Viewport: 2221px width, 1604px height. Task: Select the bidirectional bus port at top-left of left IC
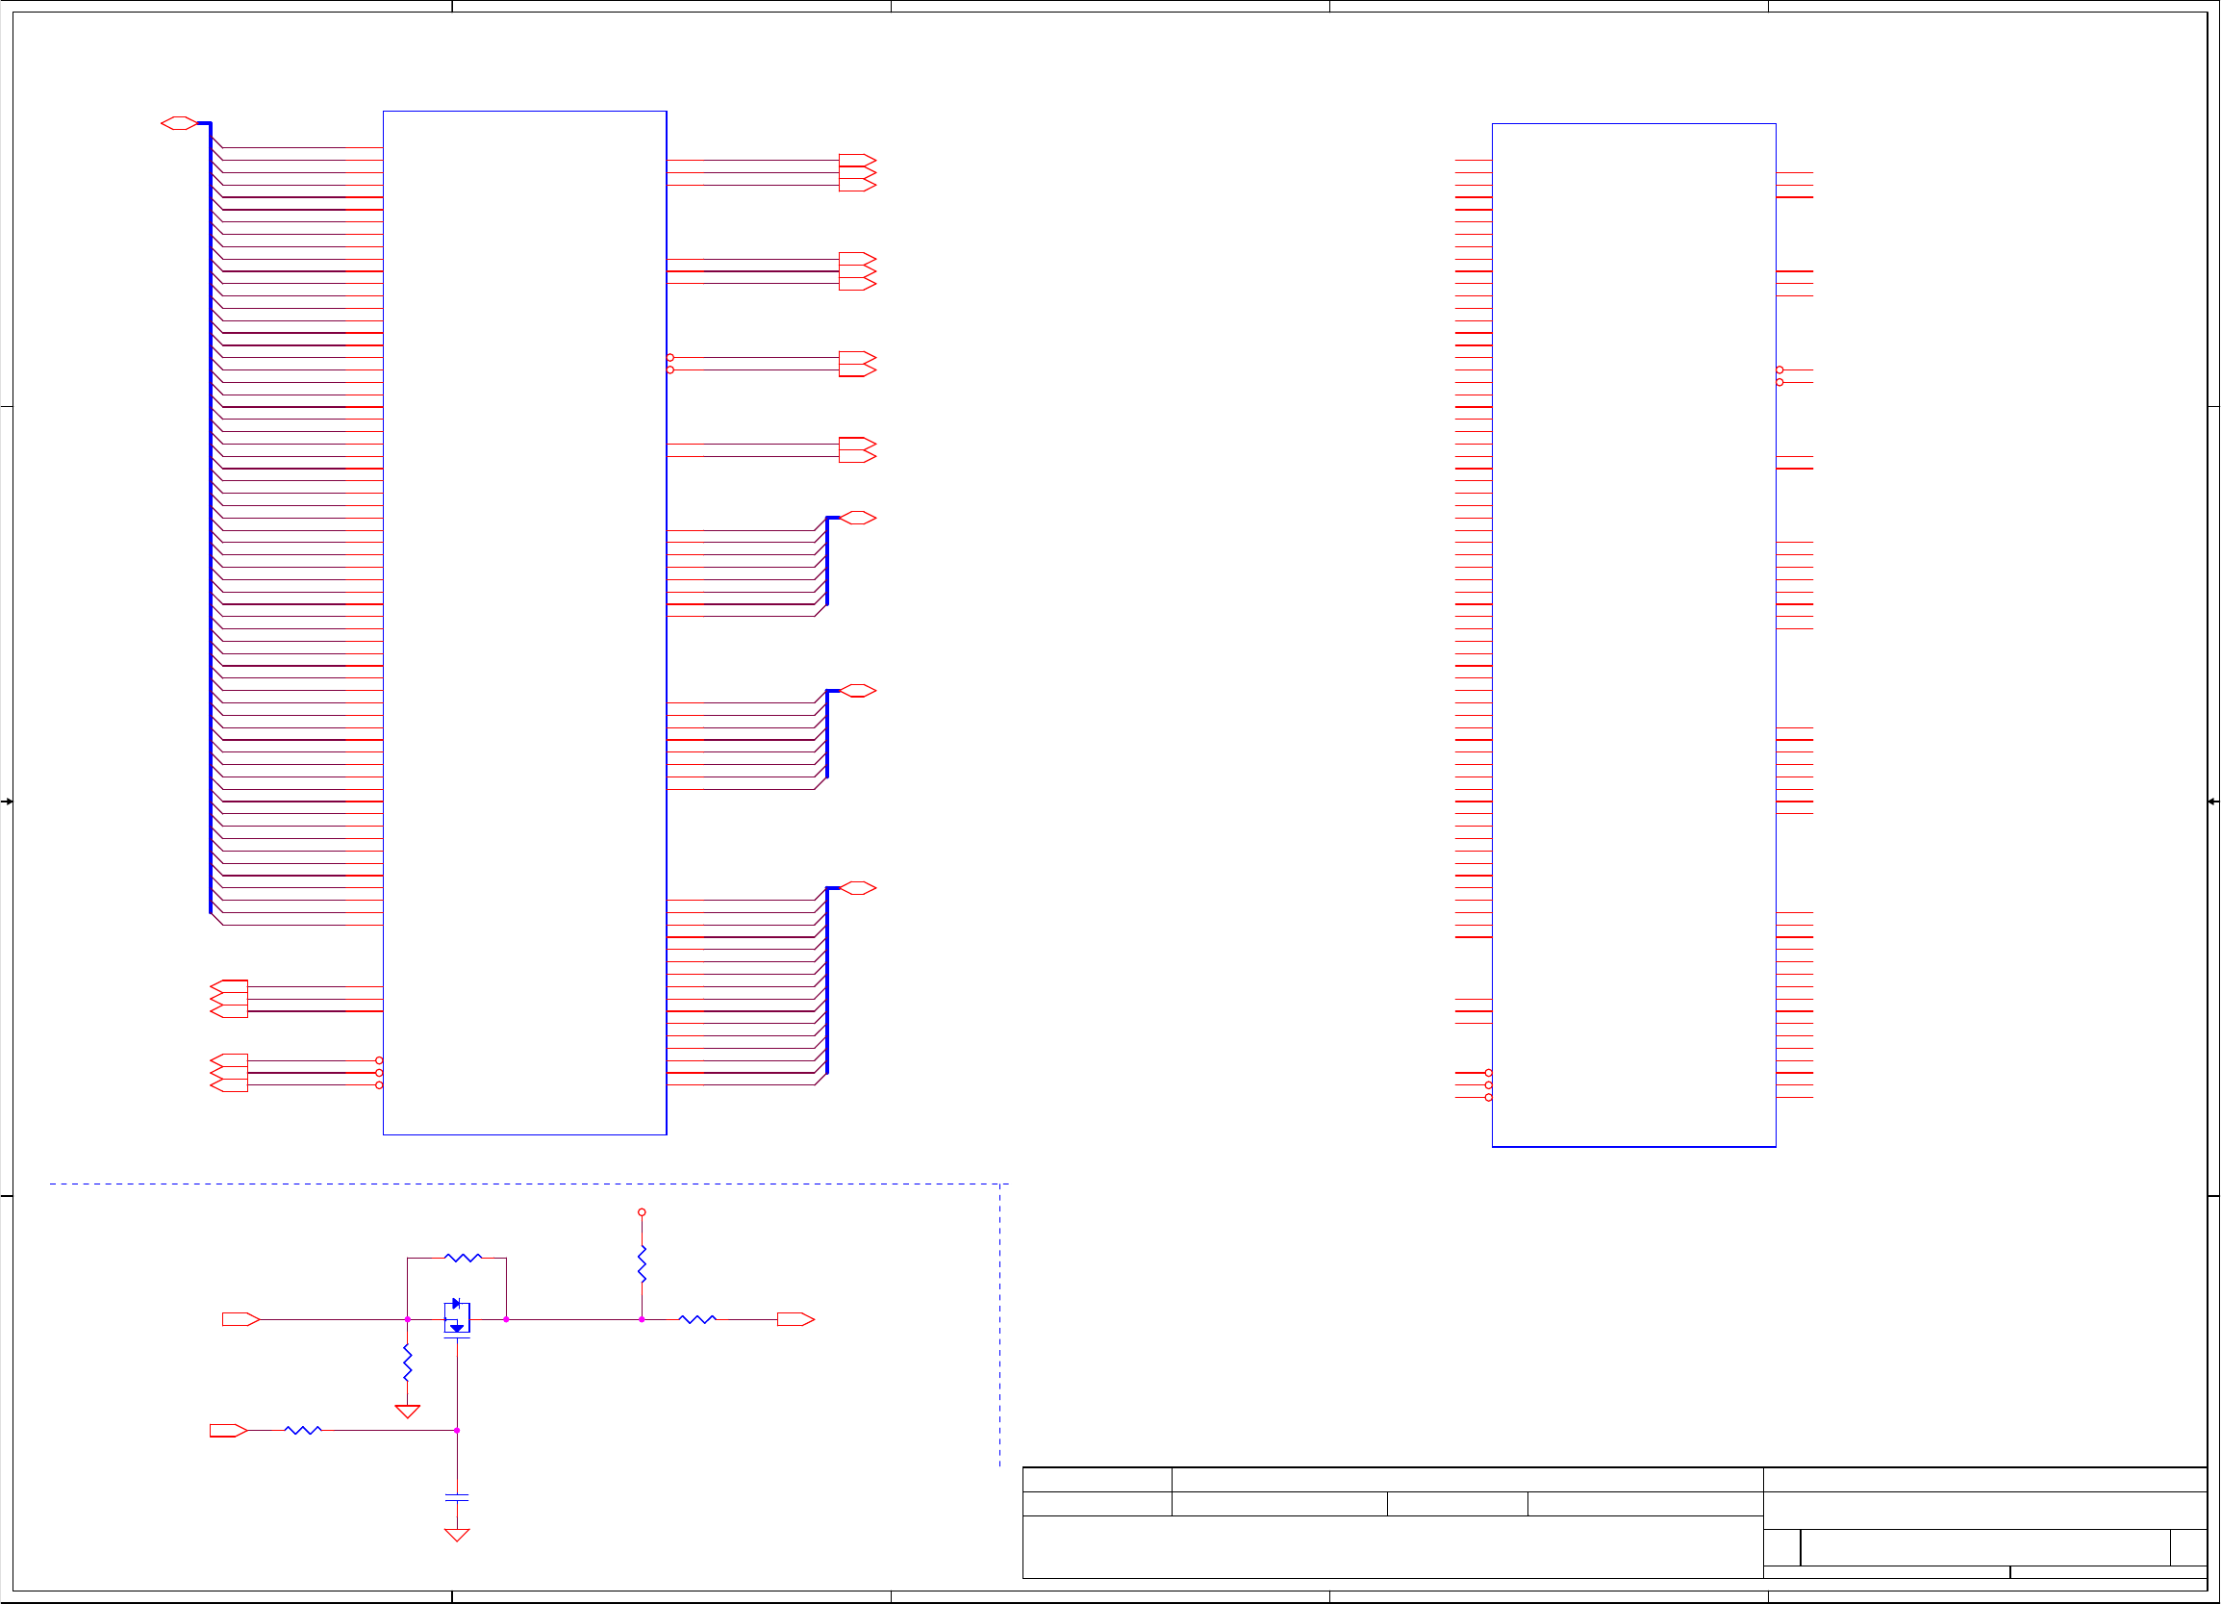(178, 122)
